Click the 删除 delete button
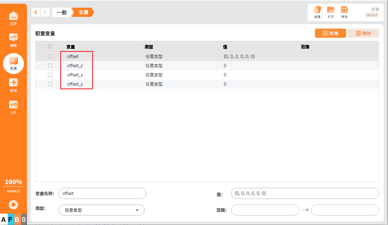388x225 pixels. (363, 33)
